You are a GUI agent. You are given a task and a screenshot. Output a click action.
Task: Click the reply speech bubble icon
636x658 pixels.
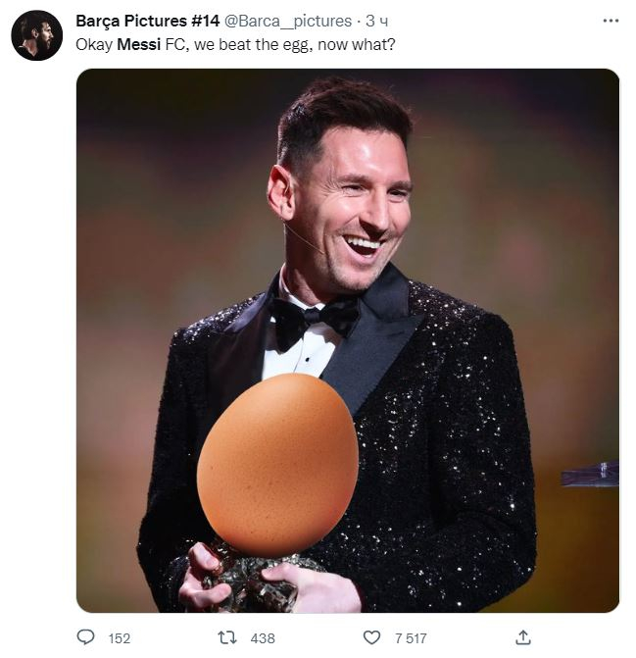tap(85, 637)
